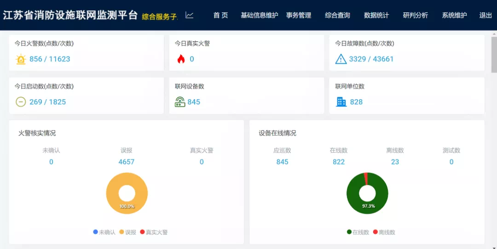The height and width of the screenshot is (249, 497).
Task: Expand the 事务管理 menu
Action: pyautogui.click(x=299, y=15)
